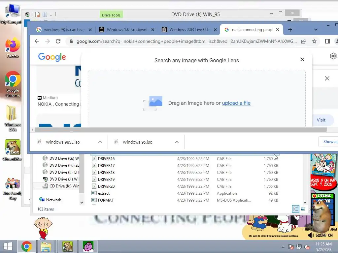
Task: Go forward in Chrome browser
Action: (x=48, y=41)
